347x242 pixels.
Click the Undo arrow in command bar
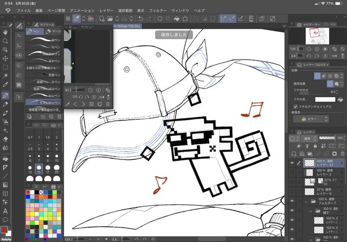pos(140,19)
